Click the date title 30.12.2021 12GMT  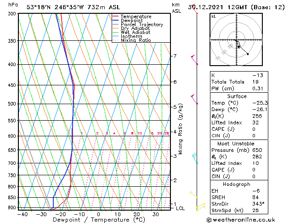[242, 7]
